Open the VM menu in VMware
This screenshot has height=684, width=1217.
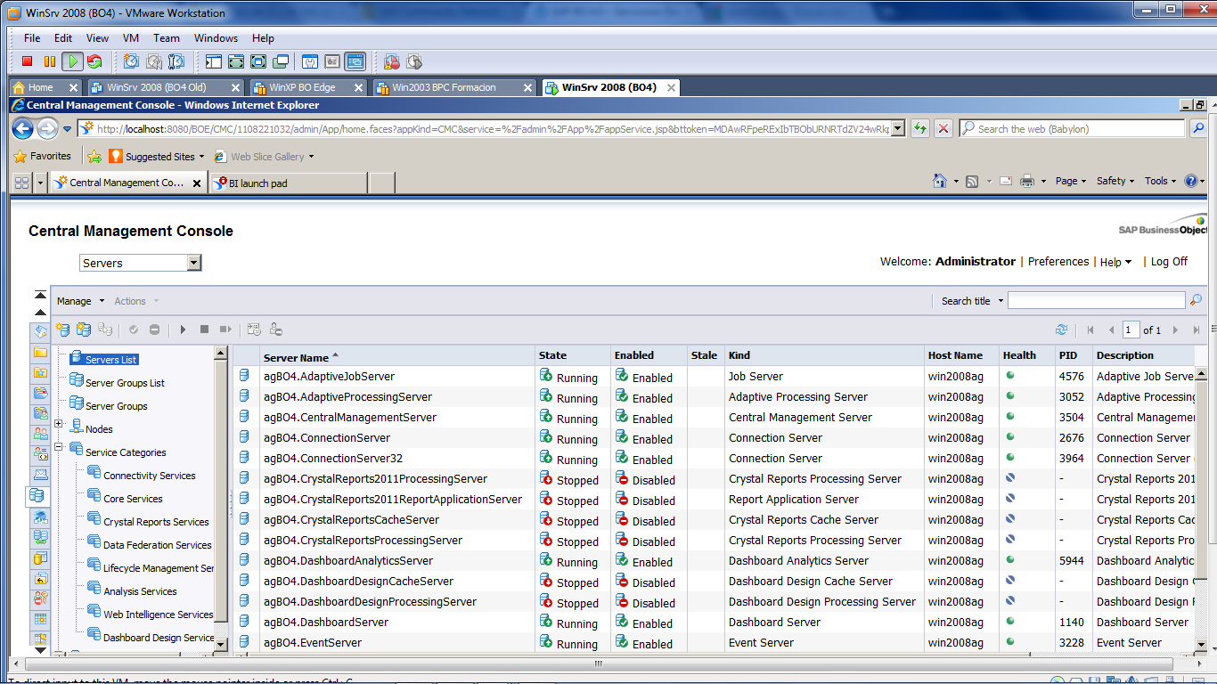click(x=131, y=38)
